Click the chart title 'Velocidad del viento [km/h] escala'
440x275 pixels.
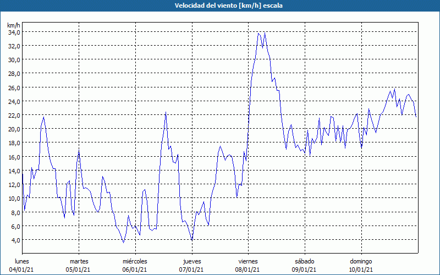click(228, 5)
